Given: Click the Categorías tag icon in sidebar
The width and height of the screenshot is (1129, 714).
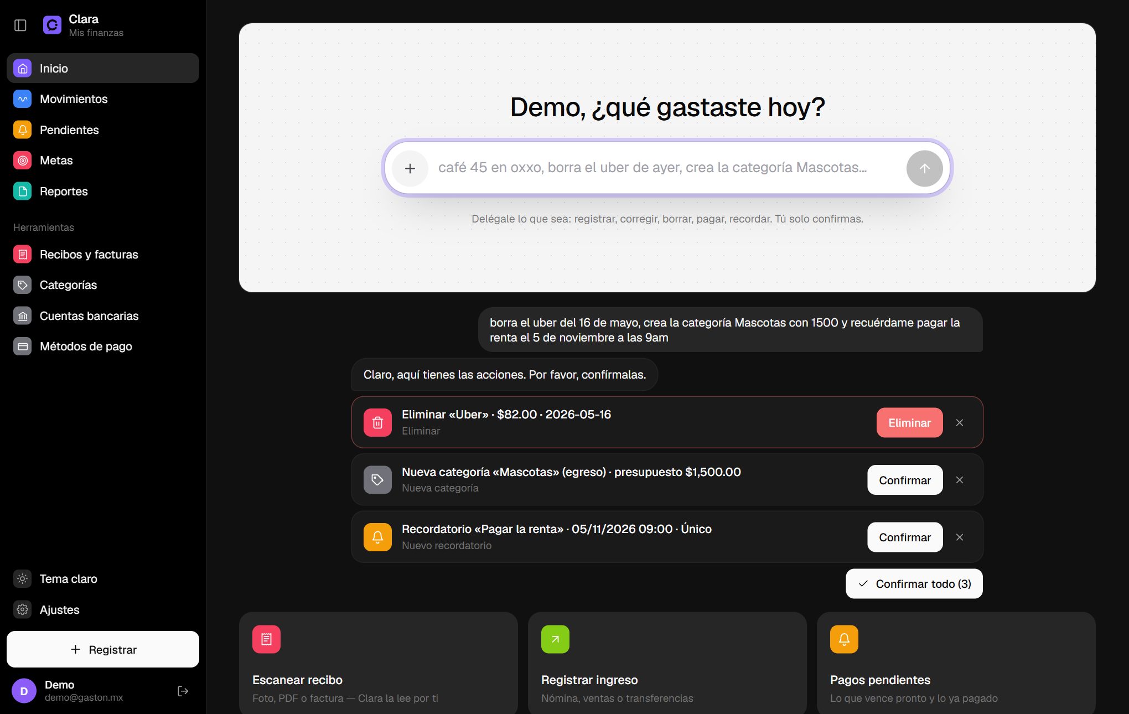Looking at the screenshot, I should click(23, 285).
